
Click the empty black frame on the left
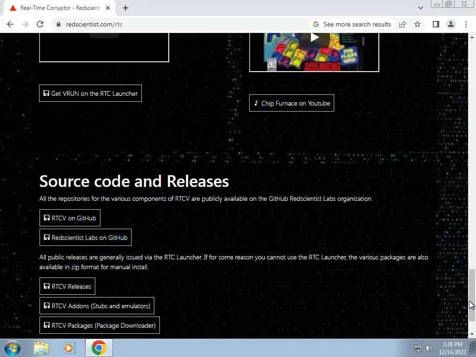104,47
